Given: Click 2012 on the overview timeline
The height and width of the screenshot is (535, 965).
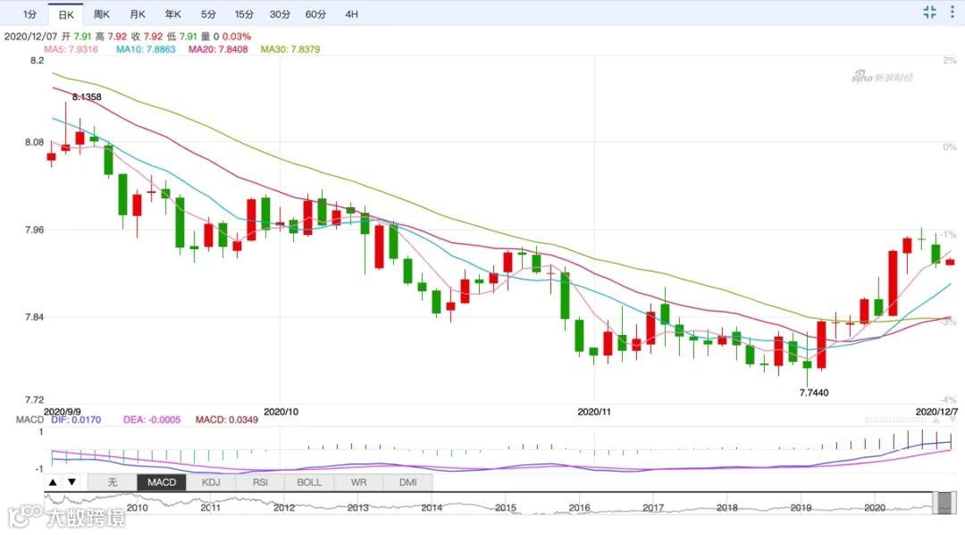Looking at the screenshot, I should (284, 508).
